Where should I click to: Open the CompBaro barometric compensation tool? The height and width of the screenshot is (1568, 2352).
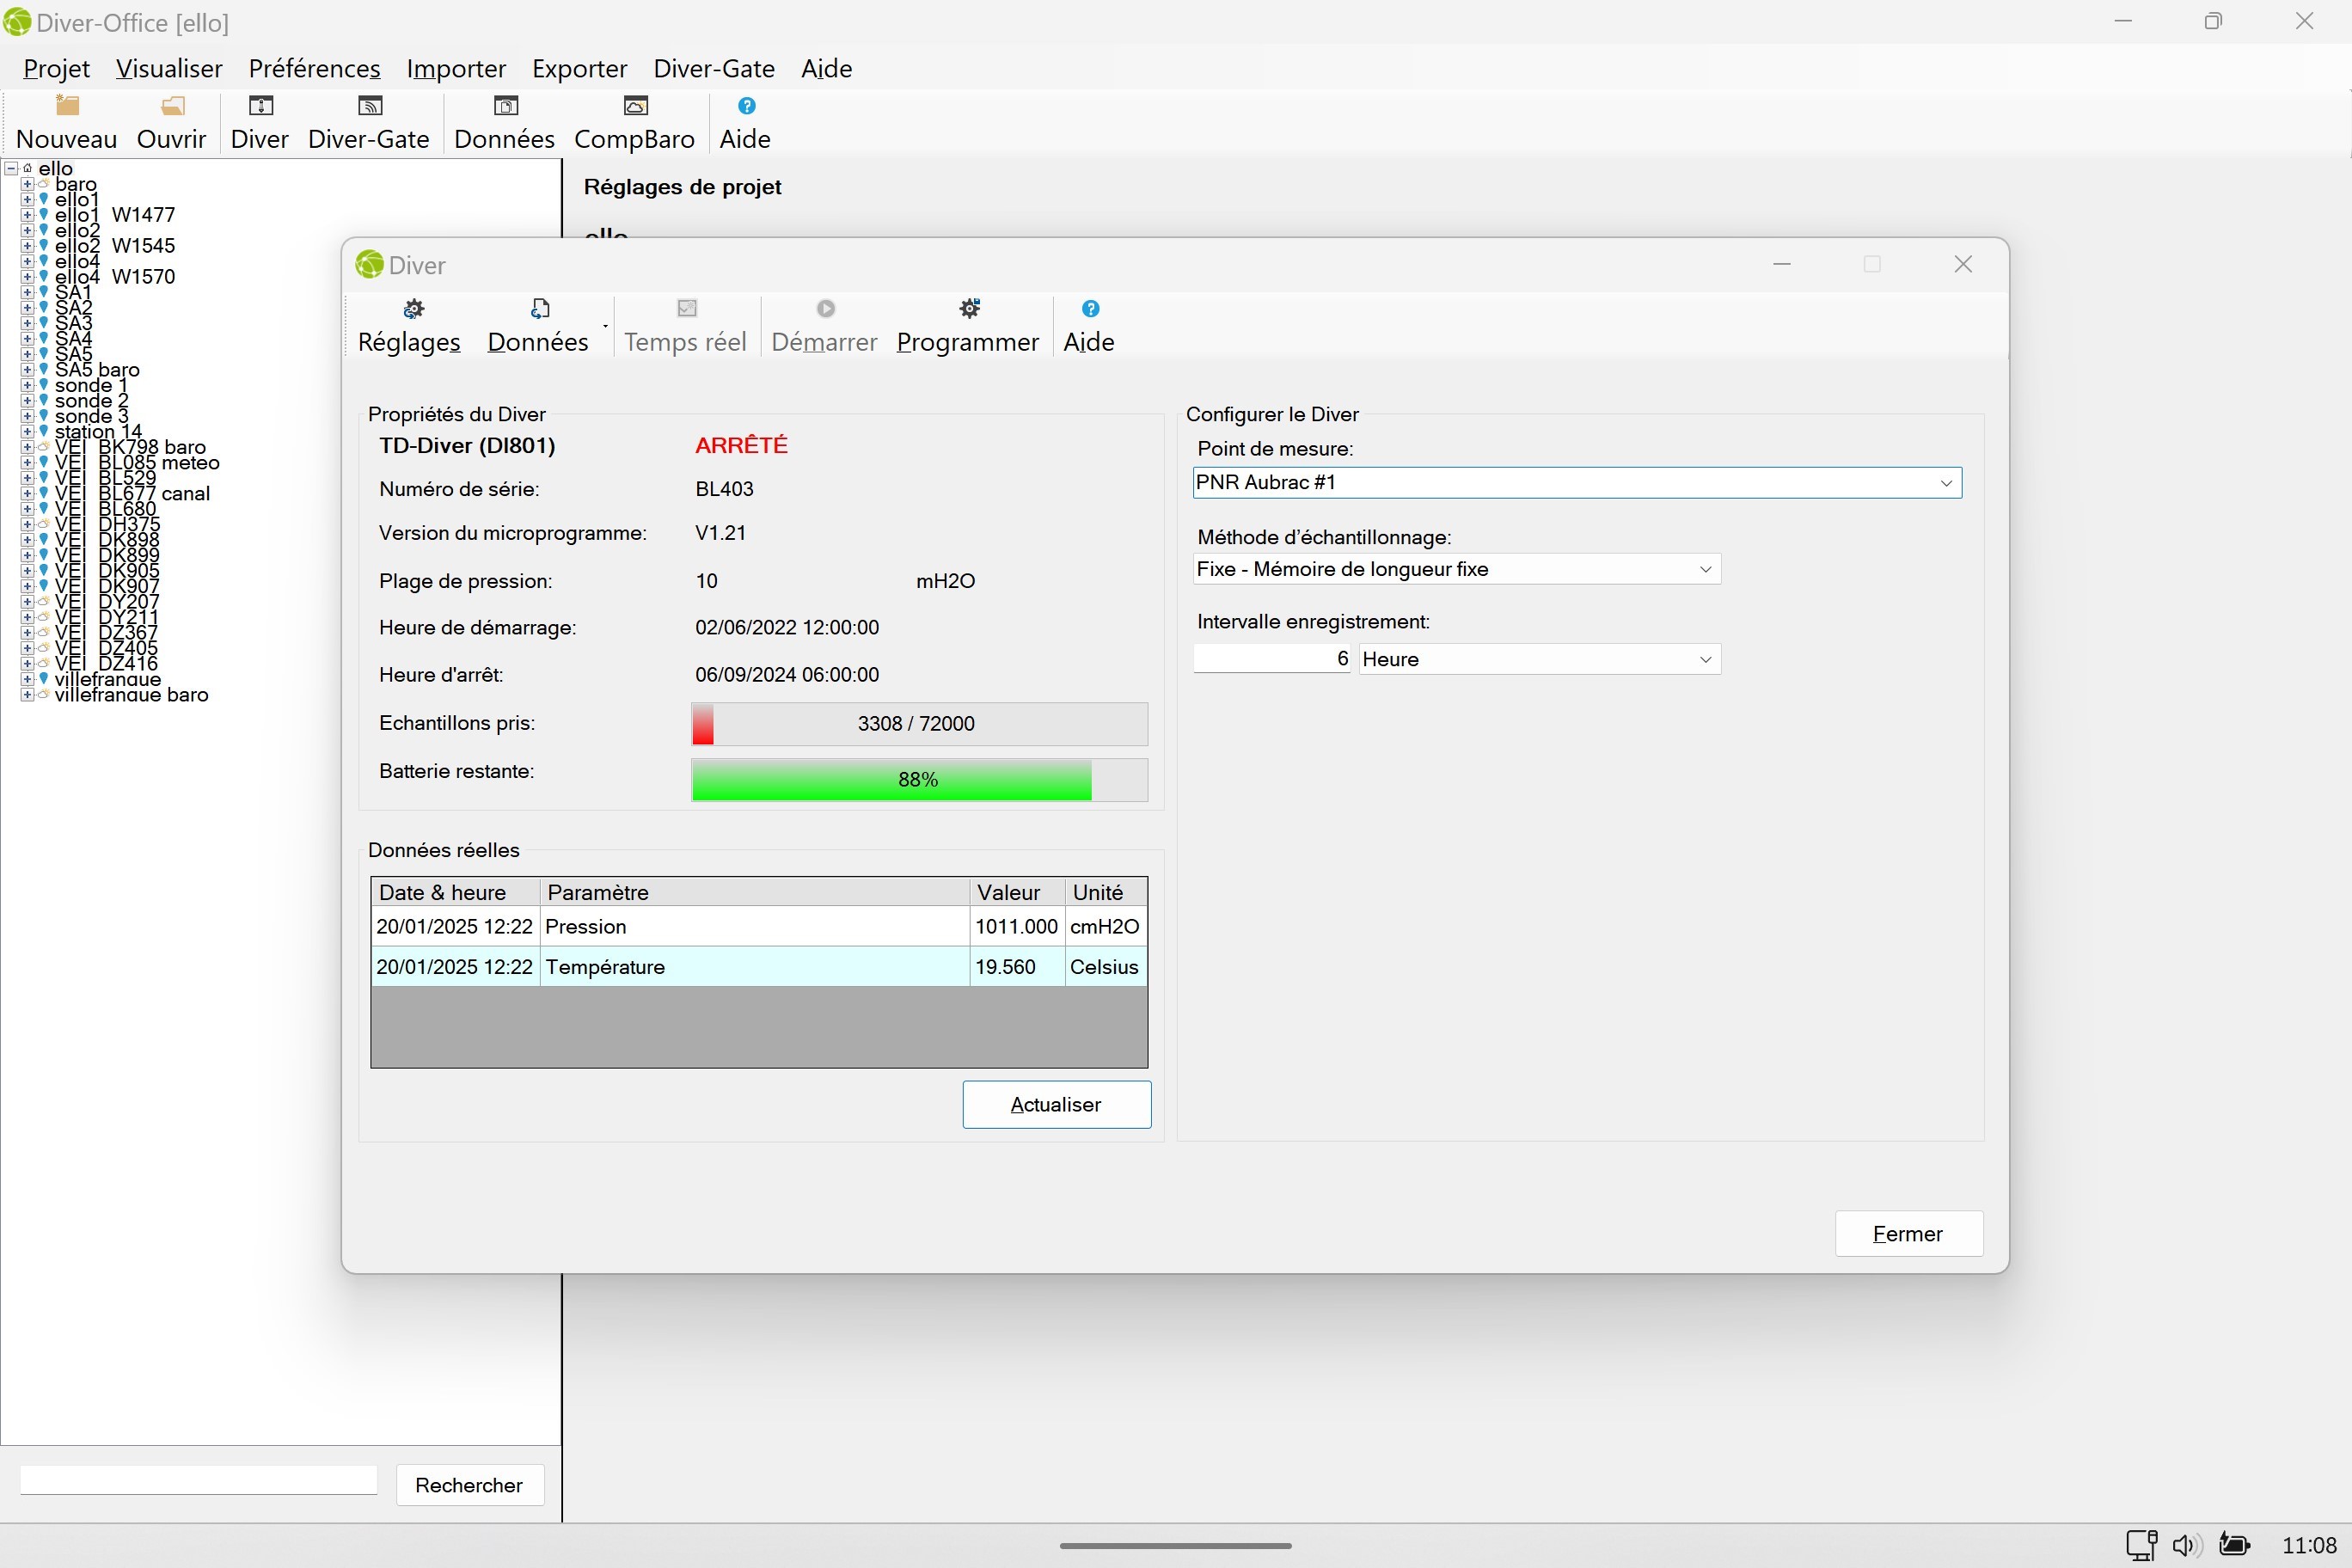pos(634,122)
